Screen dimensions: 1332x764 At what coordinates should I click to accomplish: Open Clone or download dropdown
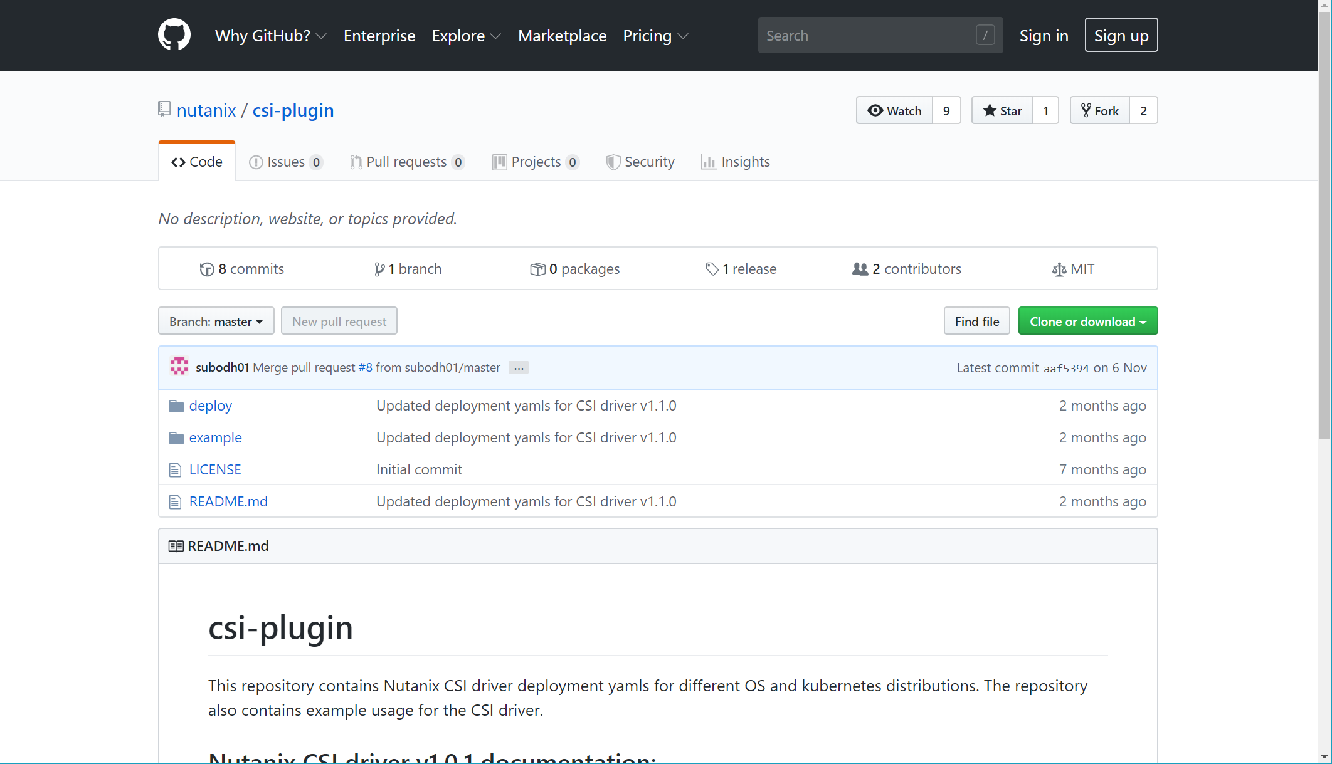click(1088, 321)
